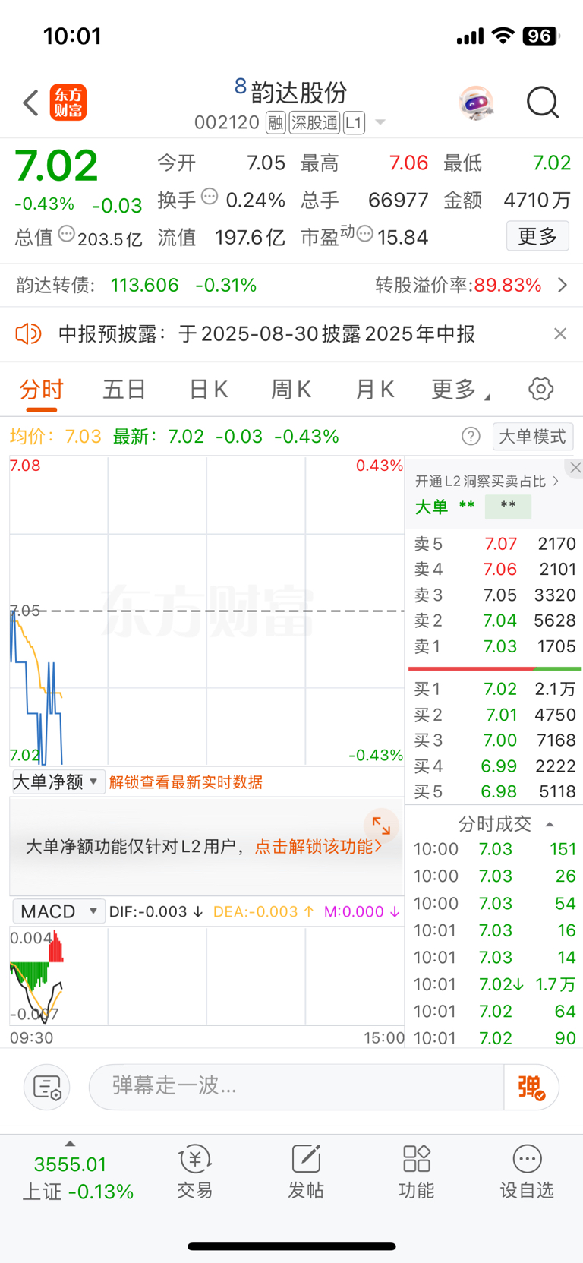Tap the intraday price chart
The width and height of the screenshot is (583, 1263).
[x=206, y=611]
